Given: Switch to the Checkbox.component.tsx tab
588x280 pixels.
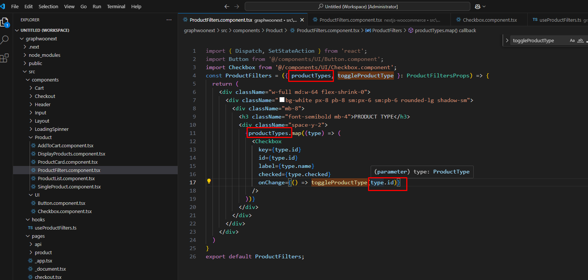Looking at the screenshot, I should coord(489,20).
